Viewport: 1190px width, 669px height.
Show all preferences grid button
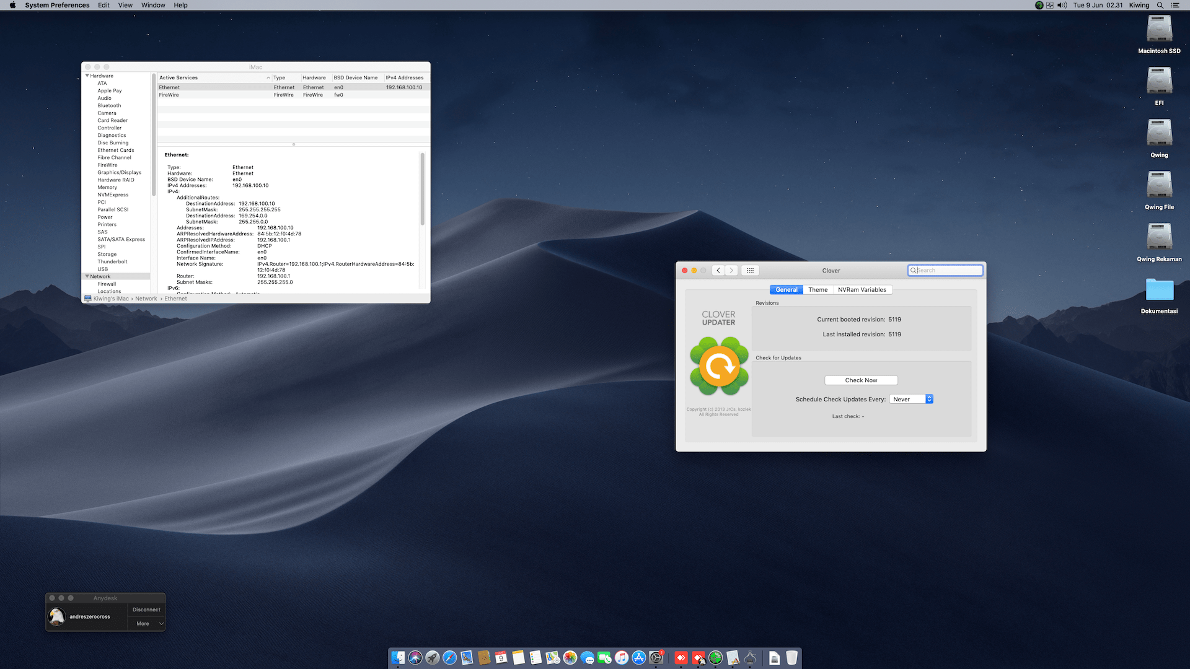[x=750, y=271]
